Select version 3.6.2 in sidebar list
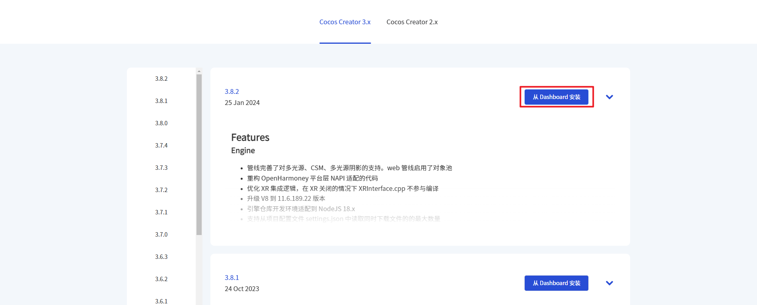757x305 pixels. tap(161, 279)
